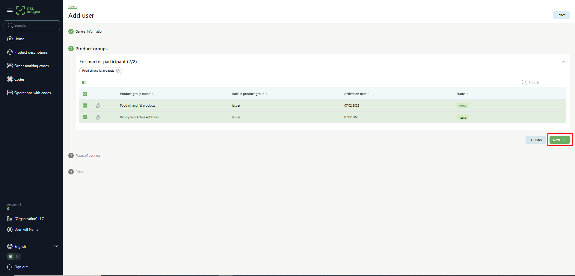Remove the Food oil and fat products chip

point(118,71)
